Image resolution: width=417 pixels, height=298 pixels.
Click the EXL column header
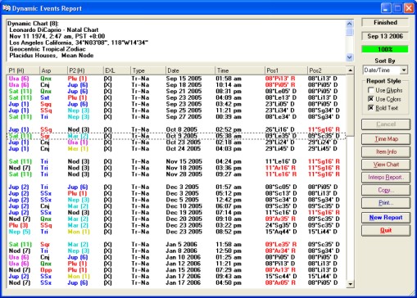coord(117,70)
